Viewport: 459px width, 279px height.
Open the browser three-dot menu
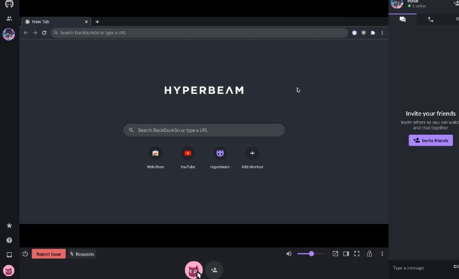pos(382,33)
